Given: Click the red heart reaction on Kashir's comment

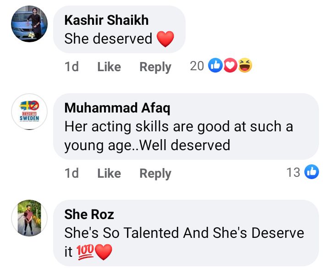Looking at the screenshot, I should 230,66.
